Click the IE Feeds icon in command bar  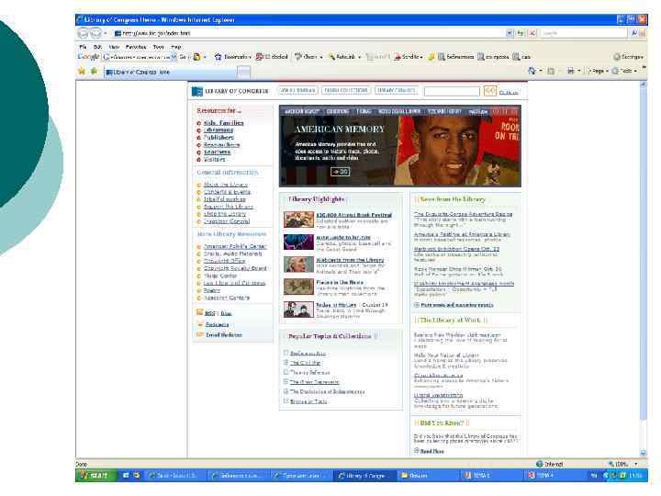[551, 71]
